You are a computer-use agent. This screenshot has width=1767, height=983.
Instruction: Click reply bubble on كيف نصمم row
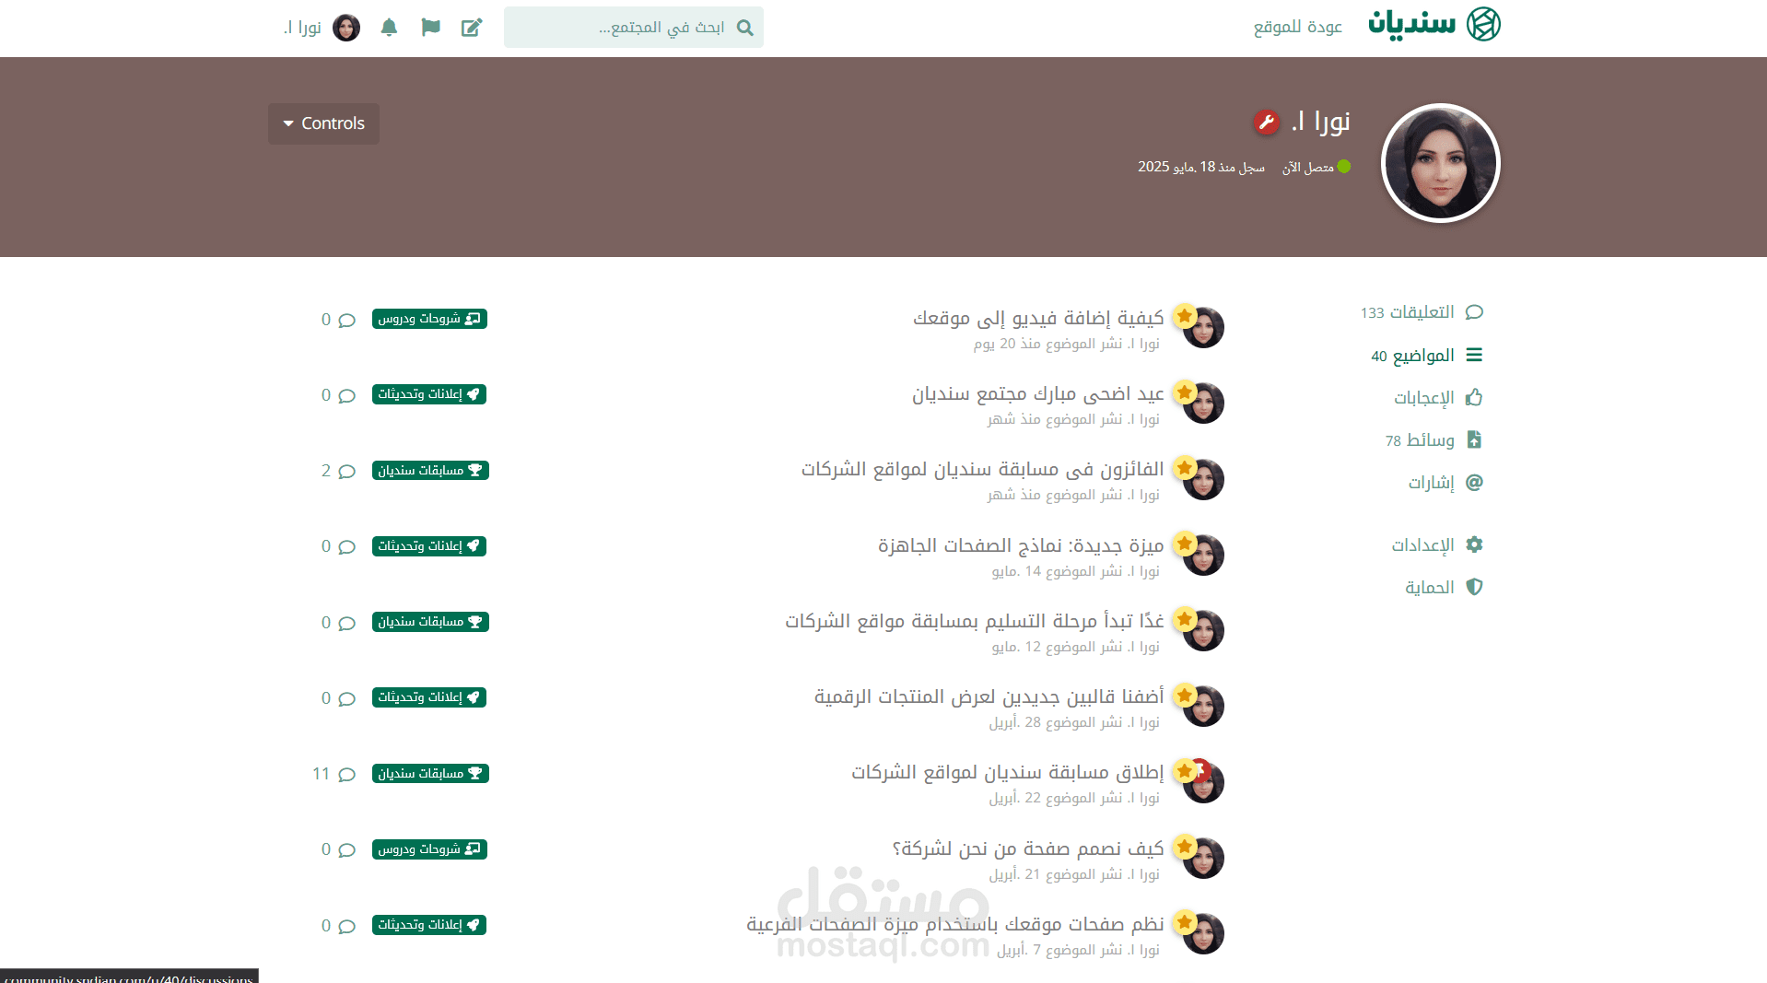click(338, 849)
